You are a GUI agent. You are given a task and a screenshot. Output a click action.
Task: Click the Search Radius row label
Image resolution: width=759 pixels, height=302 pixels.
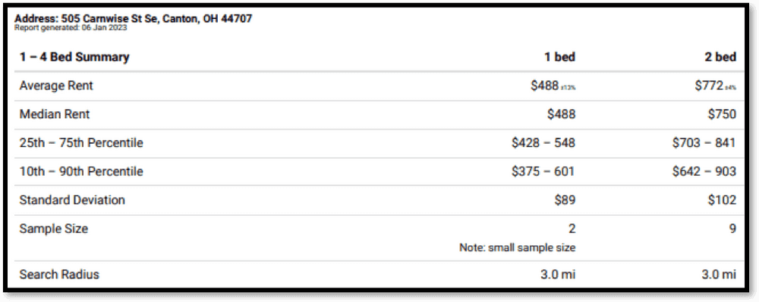[59, 275]
